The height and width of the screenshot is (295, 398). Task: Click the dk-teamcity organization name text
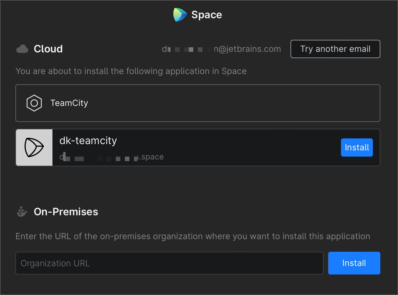point(88,140)
